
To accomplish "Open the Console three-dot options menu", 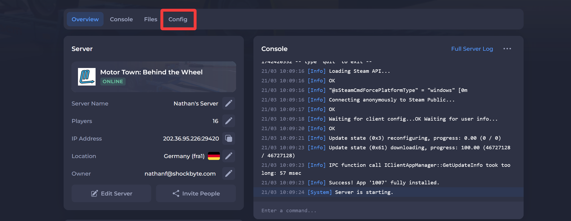I will pyautogui.click(x=507, y=49).
